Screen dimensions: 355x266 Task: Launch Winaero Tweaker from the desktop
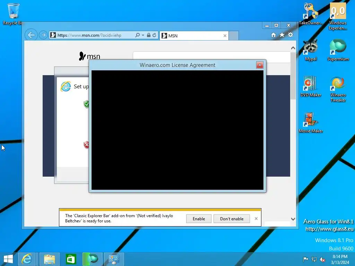(x=338, y=89)
